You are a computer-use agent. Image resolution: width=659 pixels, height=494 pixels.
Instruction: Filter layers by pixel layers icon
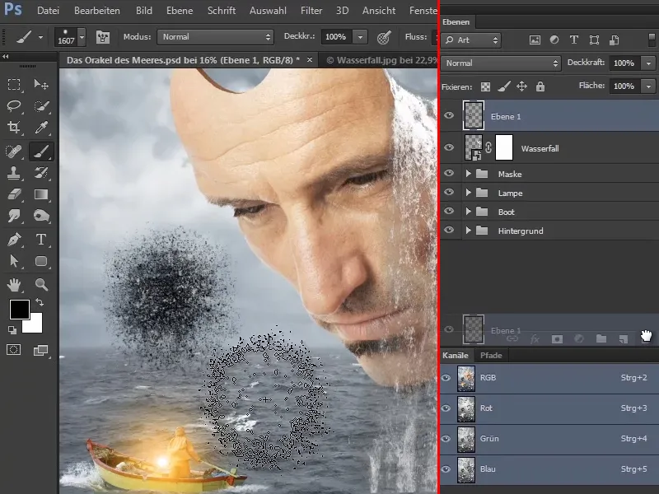pos(535,40)
